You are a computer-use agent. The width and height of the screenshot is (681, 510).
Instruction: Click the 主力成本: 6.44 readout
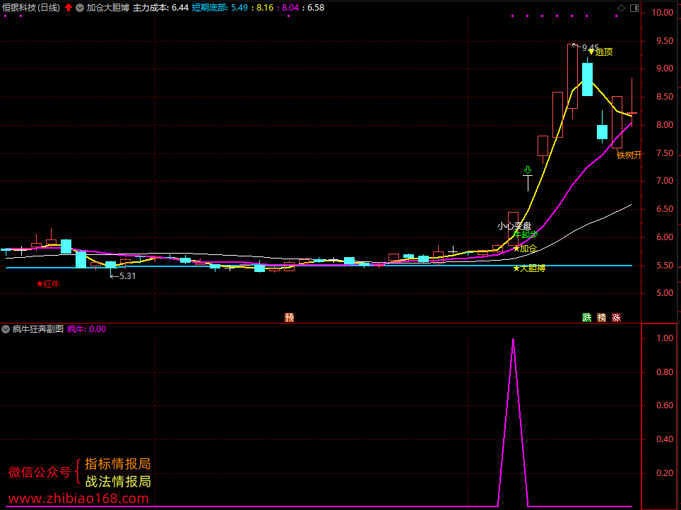pyautogui.click(x=160, y=8)
